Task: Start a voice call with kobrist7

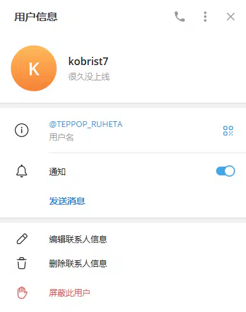Action: (x=180, y=17)
